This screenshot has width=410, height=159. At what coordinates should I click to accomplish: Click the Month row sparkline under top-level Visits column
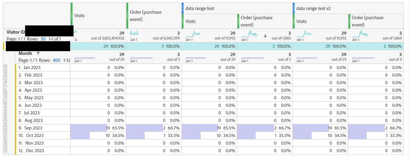[85, 58]
